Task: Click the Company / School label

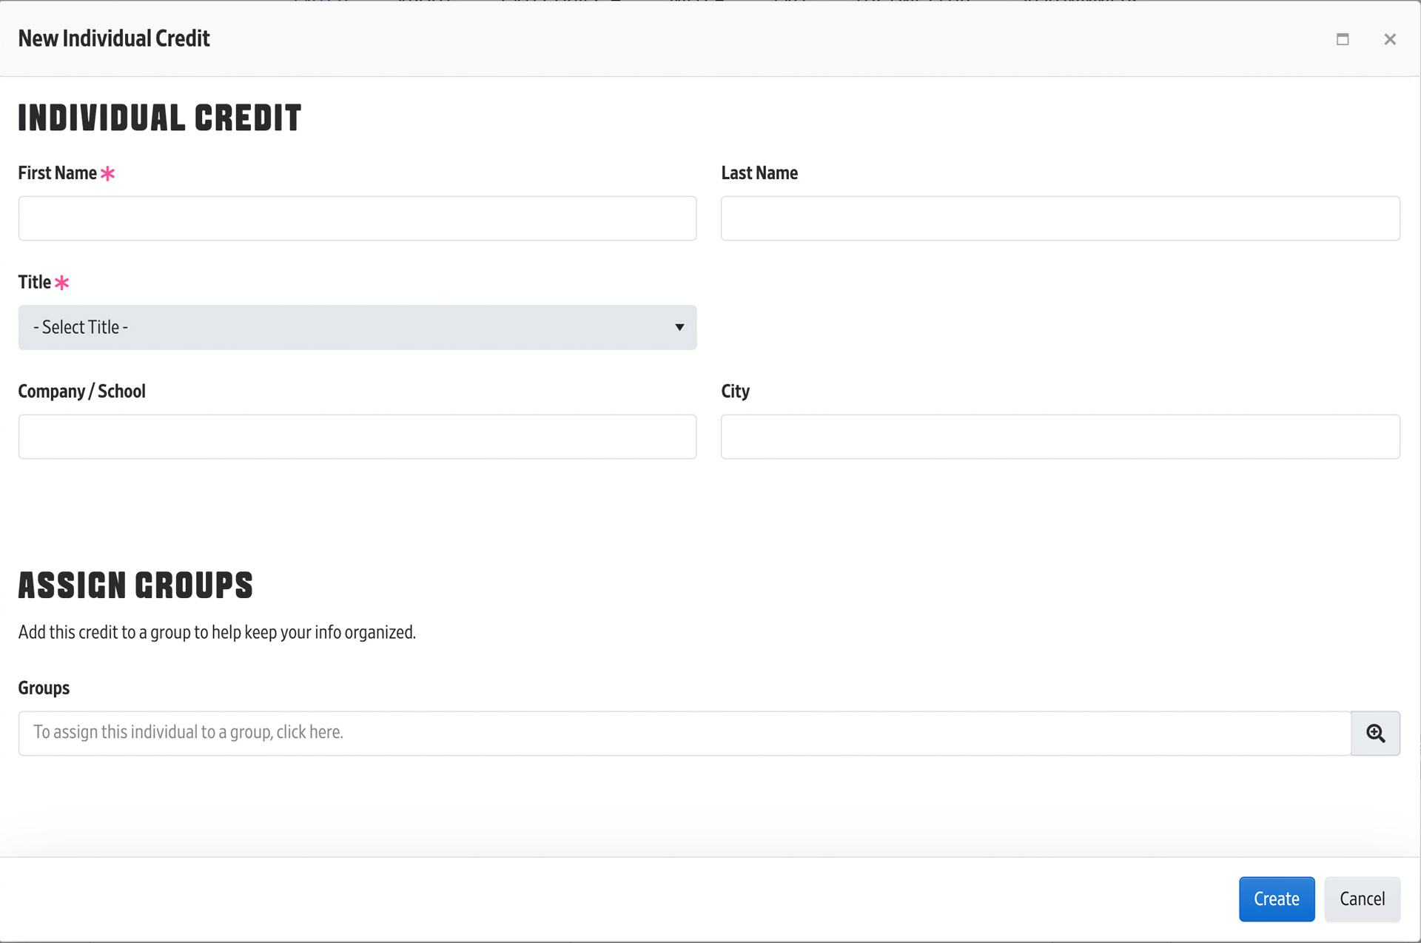Action: coord(81,392)
